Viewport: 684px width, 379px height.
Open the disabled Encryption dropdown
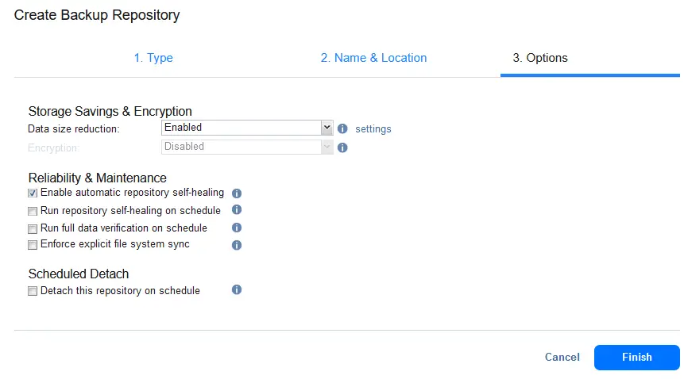247,147
